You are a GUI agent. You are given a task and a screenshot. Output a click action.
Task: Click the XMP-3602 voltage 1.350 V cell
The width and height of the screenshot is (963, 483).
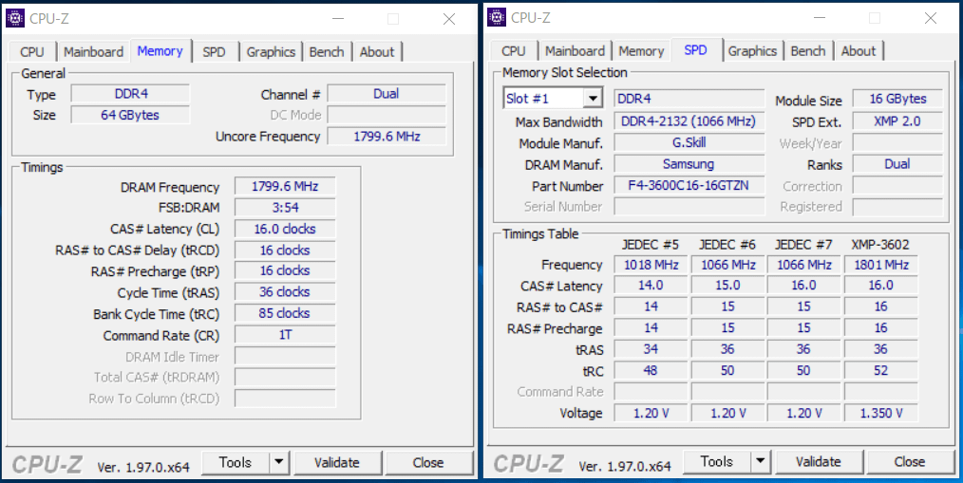point(880,413)
